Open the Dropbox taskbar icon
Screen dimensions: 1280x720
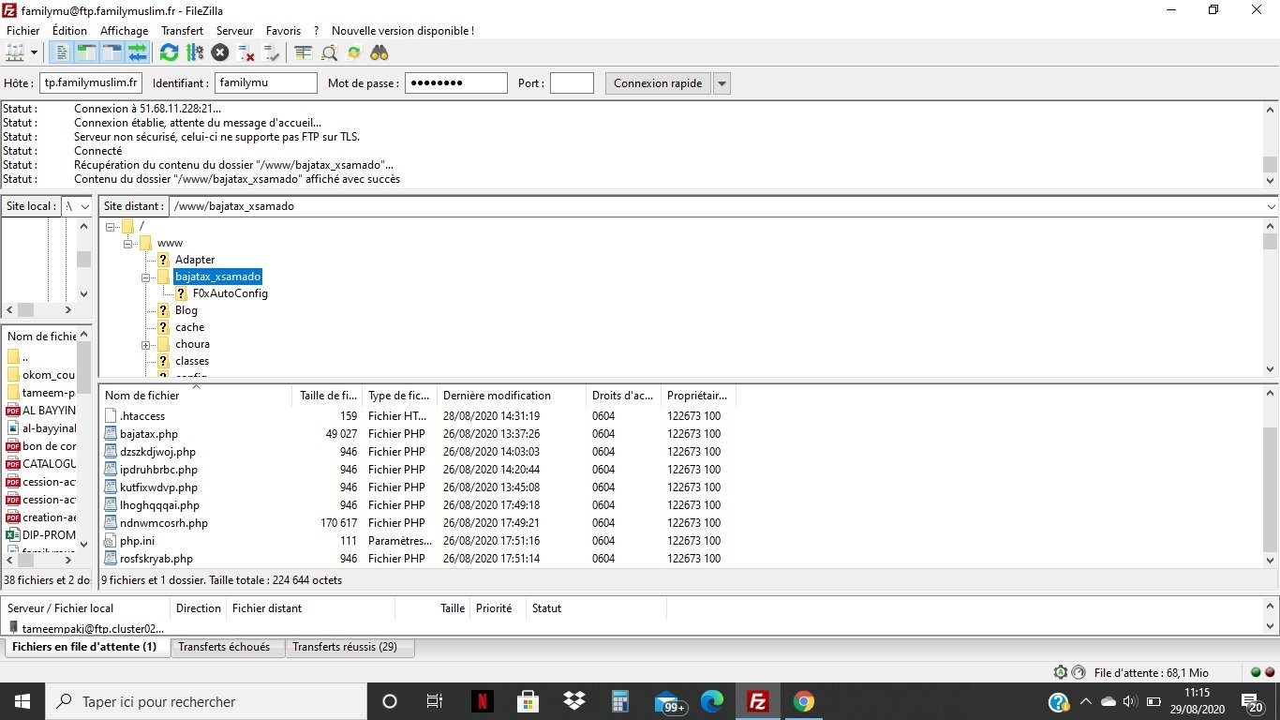point(573,701)
